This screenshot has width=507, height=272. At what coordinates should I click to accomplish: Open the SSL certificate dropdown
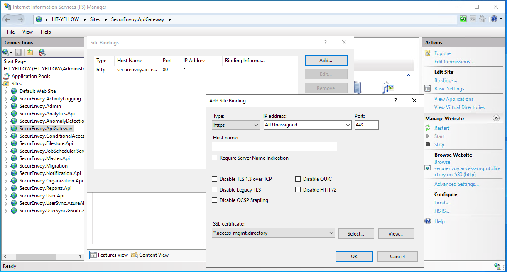tap(273, 233)
